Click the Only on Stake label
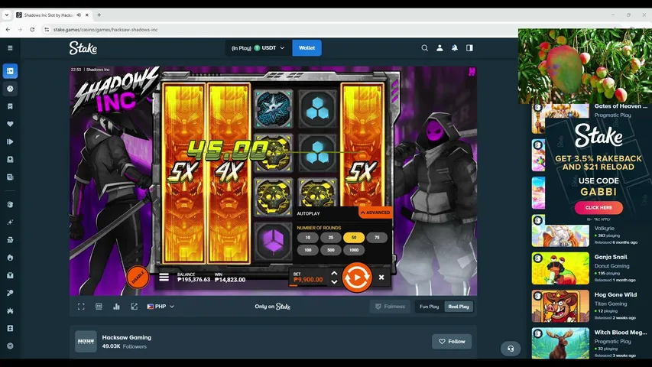652x367 pixels. tap(273, 307)
